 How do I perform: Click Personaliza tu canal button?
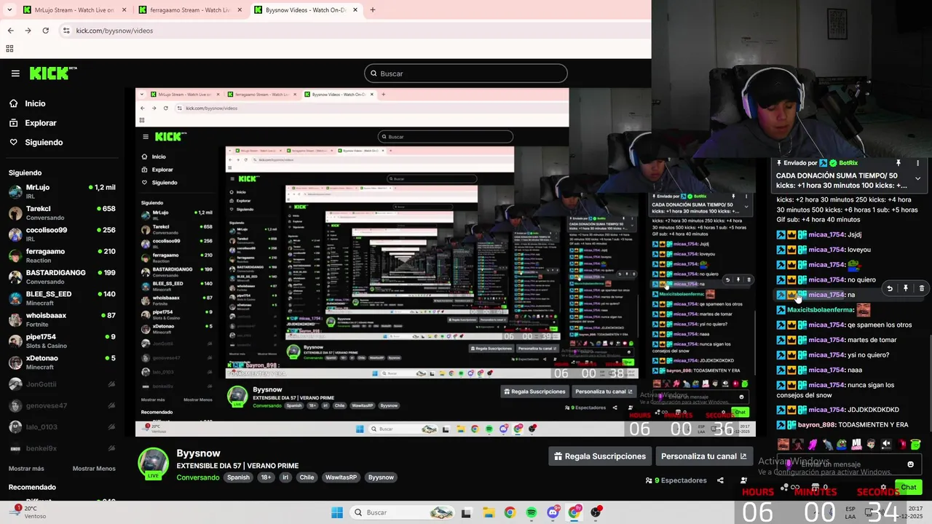(703, 456)
